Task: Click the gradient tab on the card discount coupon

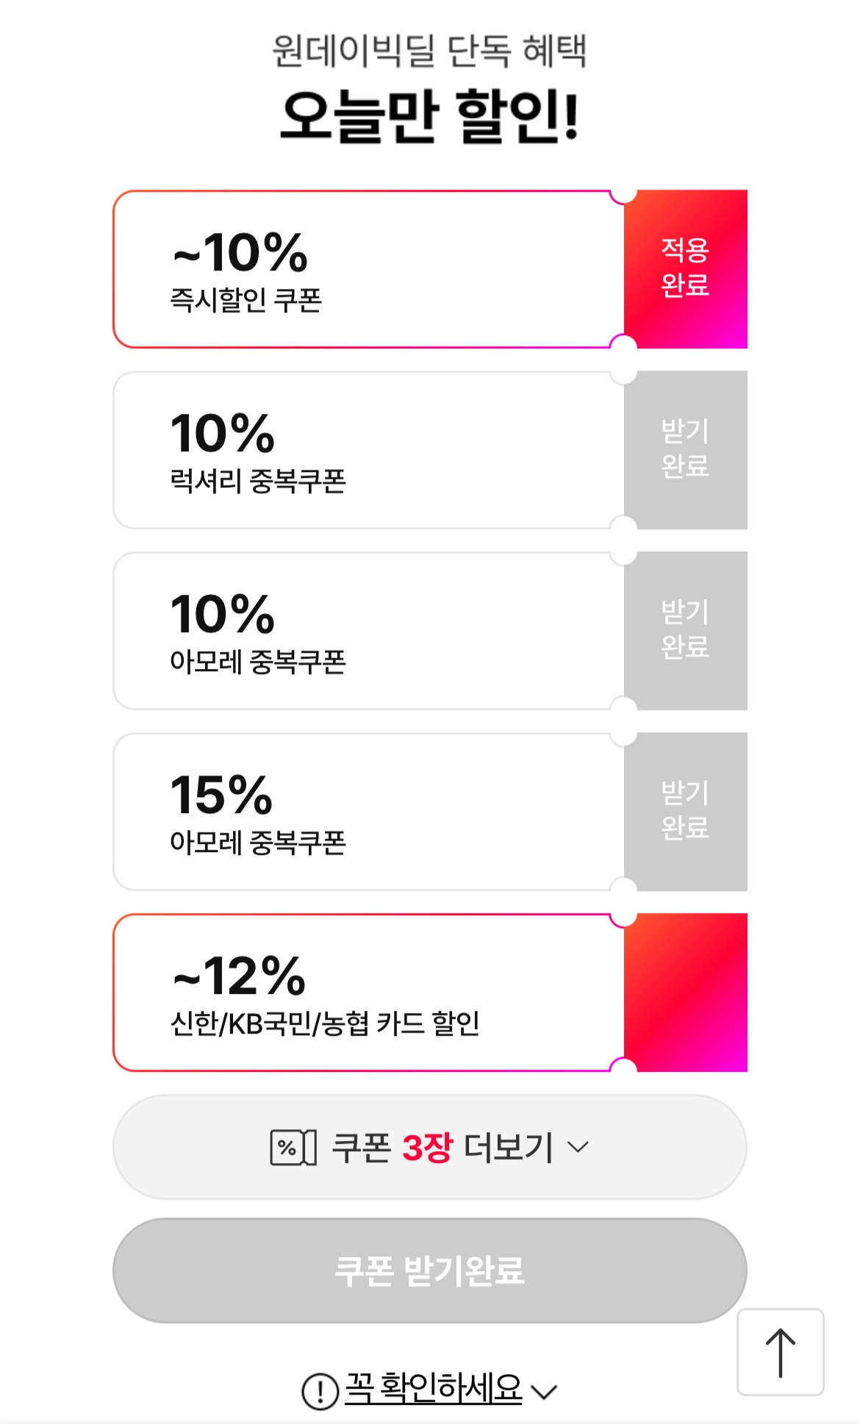Action: [x=685, y=992]
